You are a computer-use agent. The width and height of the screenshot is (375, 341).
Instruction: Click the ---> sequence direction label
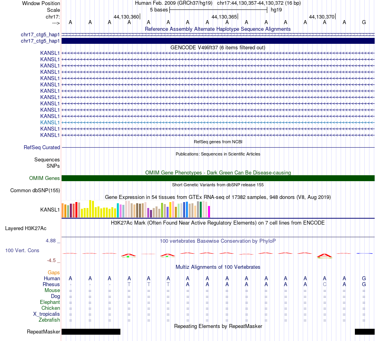(x=56, y=23)
